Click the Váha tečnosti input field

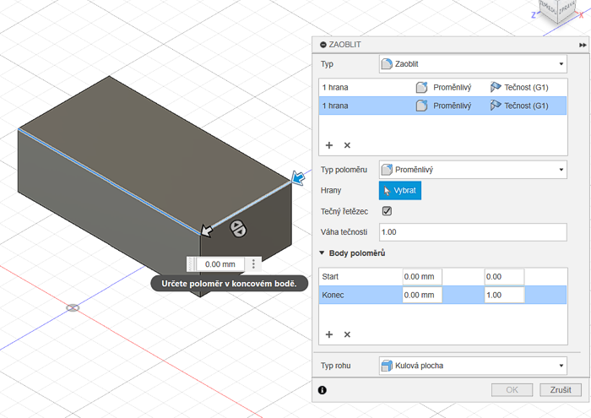tap(473, 231)
